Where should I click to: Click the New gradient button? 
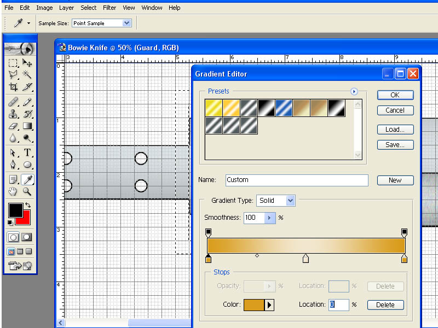395,180
